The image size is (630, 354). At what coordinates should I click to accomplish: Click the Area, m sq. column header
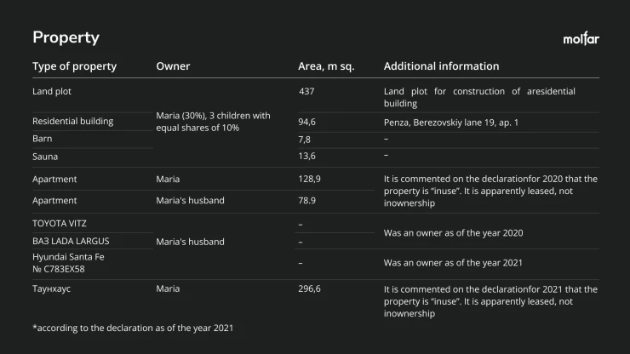[x=326, y=66]
